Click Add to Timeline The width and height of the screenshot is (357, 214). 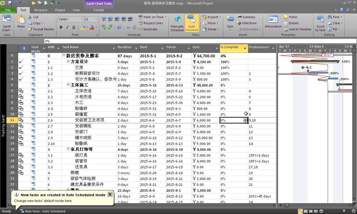click(297, 29)
